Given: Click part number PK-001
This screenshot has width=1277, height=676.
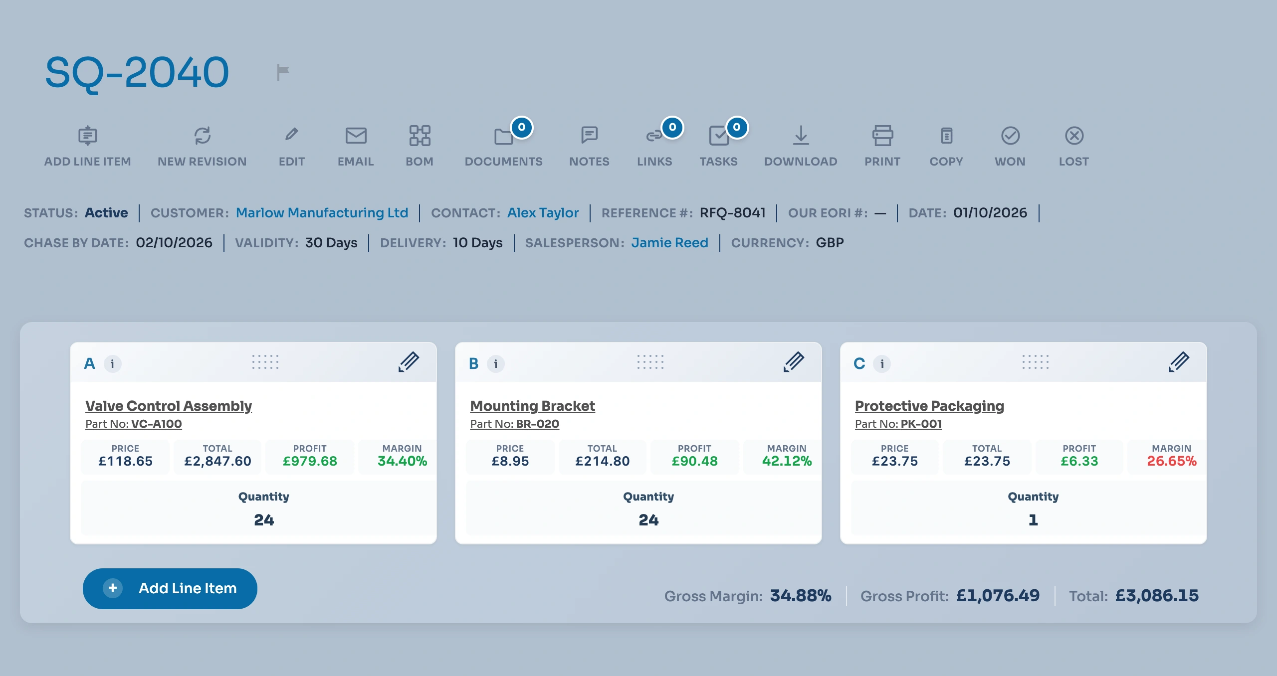Looking at the screenshot, I should 921,424.
